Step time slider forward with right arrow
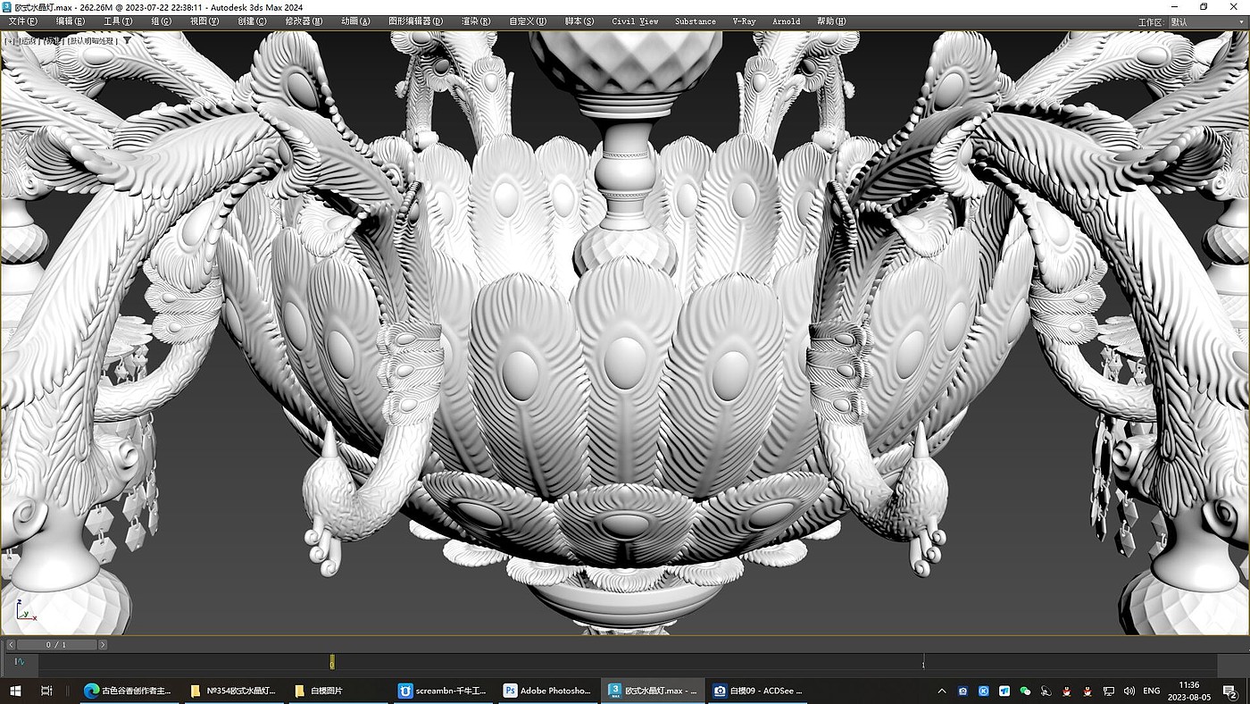Screen dimensions: 1250x704 click(103, 644)
